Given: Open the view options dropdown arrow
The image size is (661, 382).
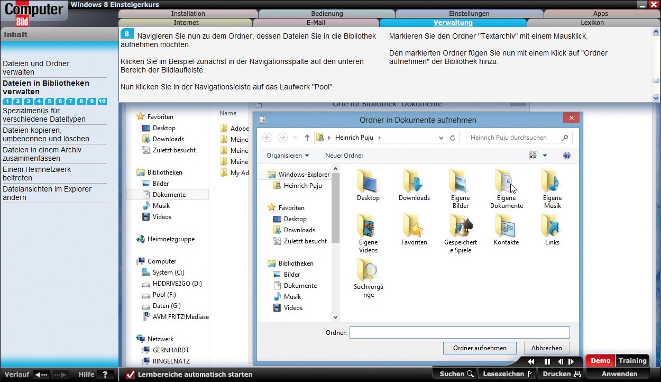Looking at the screenshot, I should click(x=545, y=156).
